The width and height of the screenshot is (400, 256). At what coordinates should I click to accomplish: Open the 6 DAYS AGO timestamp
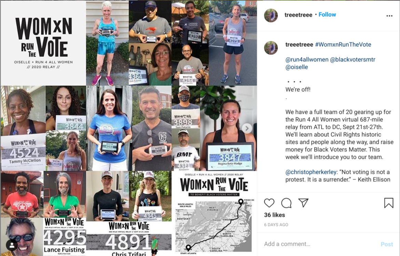point(276,225)
